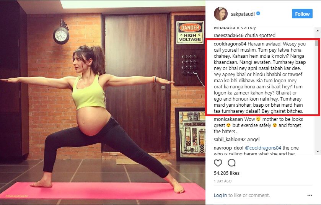Open the sakpataudi username link
Image resolution: width=321 pixels, height=205 pixels.
(243, 14)
